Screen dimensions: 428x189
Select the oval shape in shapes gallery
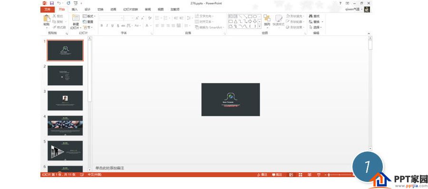255,16
